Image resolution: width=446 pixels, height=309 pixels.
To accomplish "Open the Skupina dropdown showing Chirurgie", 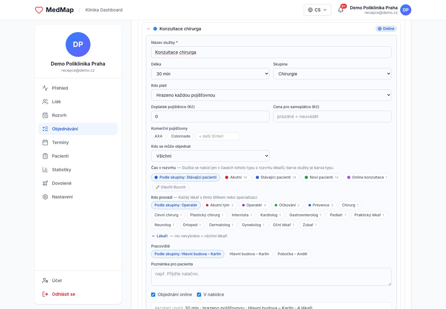I will pyautogui.click(x=332, y=74).
